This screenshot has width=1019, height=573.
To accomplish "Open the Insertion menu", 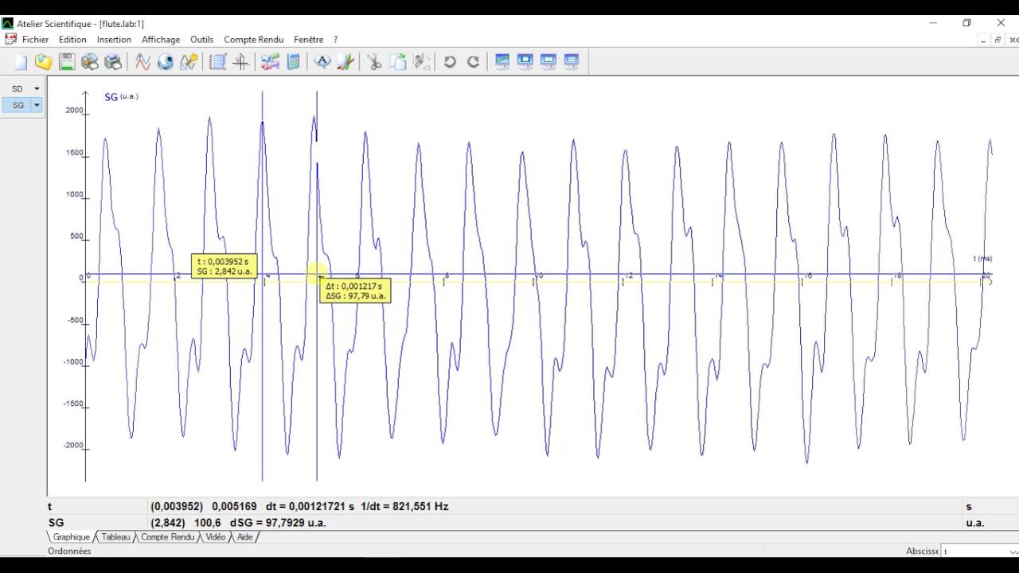I will pos(114,39).
